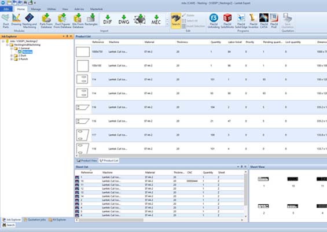Click the Delete command in Edit group
327x232 pixels.
(x=188, y=15)
